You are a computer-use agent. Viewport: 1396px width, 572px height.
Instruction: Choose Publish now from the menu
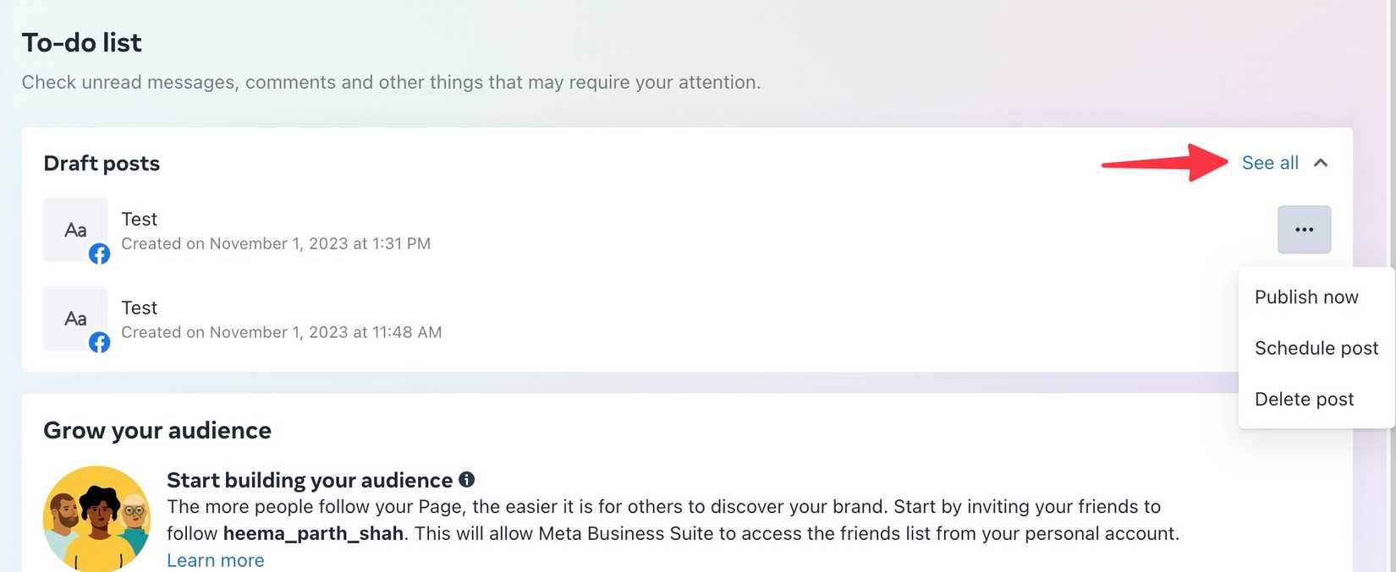pos(1306,297)
